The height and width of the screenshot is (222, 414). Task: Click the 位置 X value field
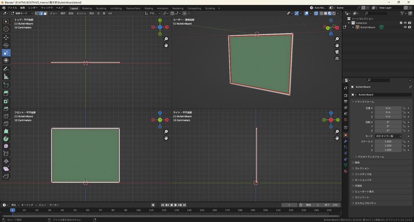coord(388,108)
